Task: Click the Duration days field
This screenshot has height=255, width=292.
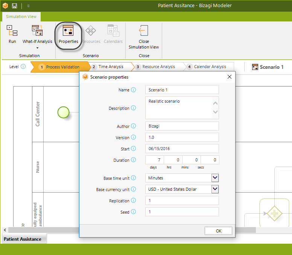Action: click(x=155, y=160)
